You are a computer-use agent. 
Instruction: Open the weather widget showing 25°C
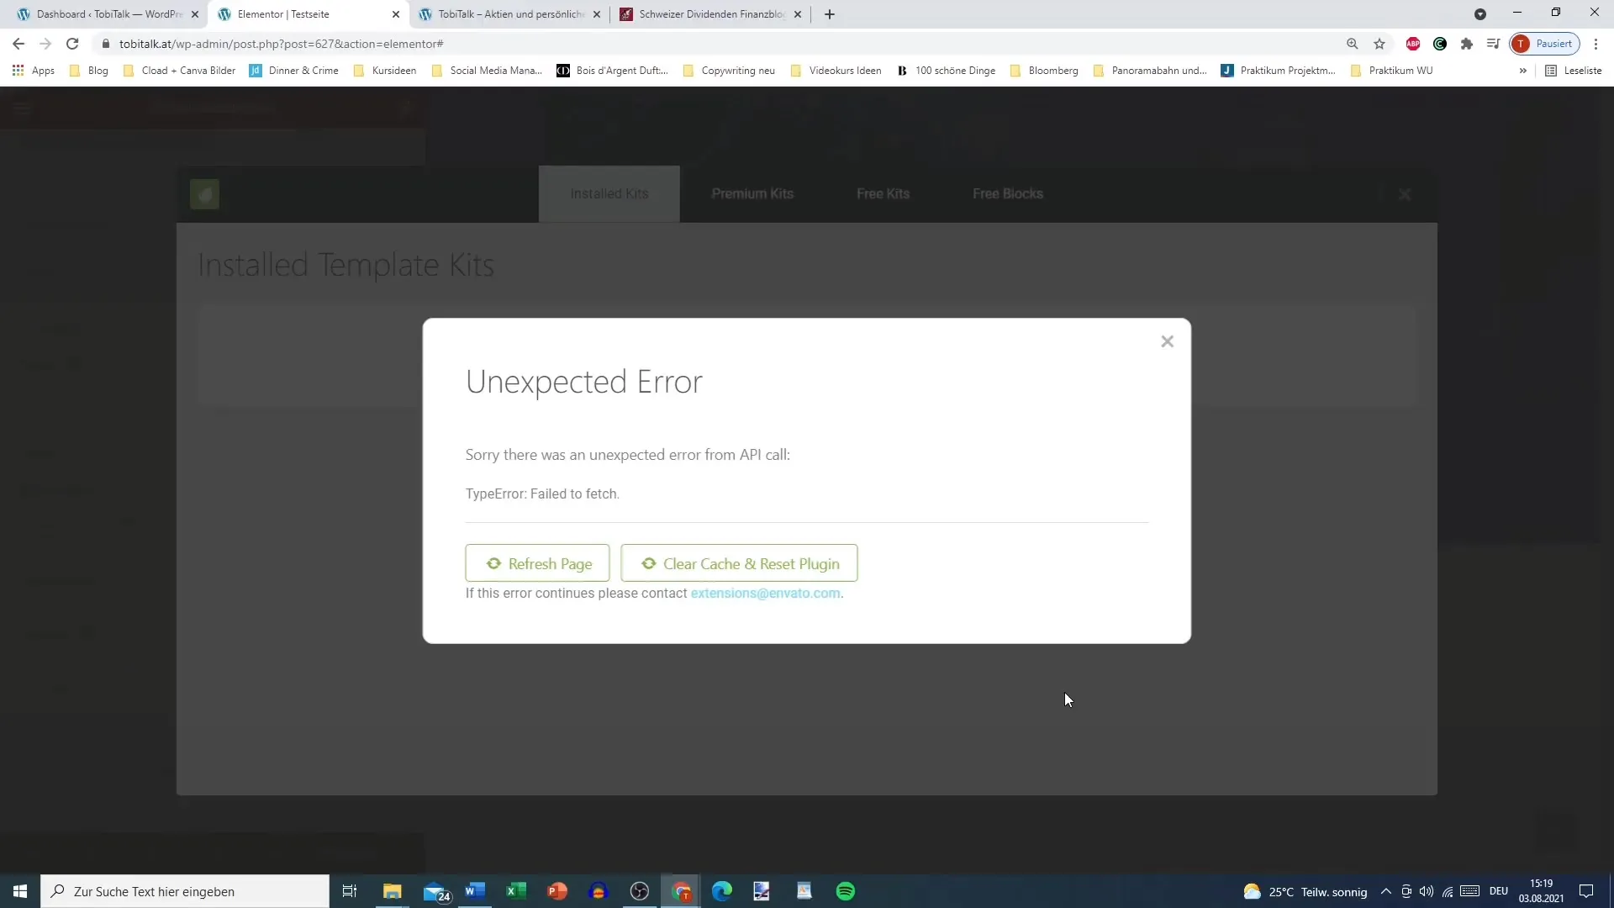click(1305, 892)
